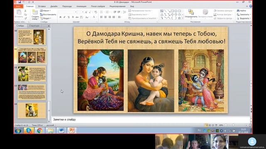This screenshot has width=266, height=149.
Task: Open the Replace (Заменить) dropdown
Action: click(244, 14)
